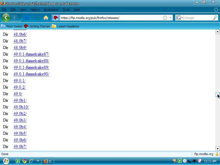Open the back/forward history dropdown arrow
The width and height of the screenshot is (220, 165).
tap(20, 18)
